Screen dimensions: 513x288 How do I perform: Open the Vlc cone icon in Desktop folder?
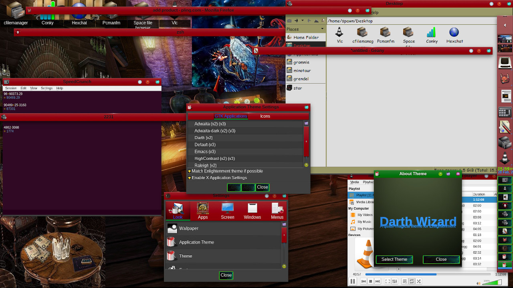point(339,35)
